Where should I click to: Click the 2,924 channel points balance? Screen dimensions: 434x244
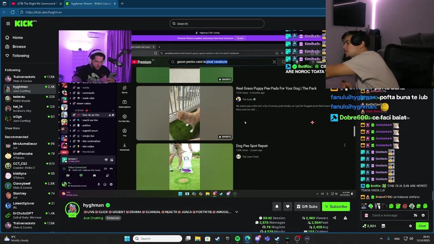(369, 226)
